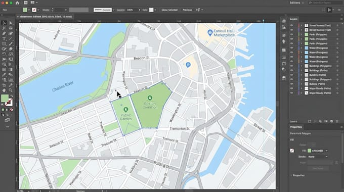Select the Rectangle tool
Image resolution: width=344 pixels, height=192 pixels.
tap(4, 44)
